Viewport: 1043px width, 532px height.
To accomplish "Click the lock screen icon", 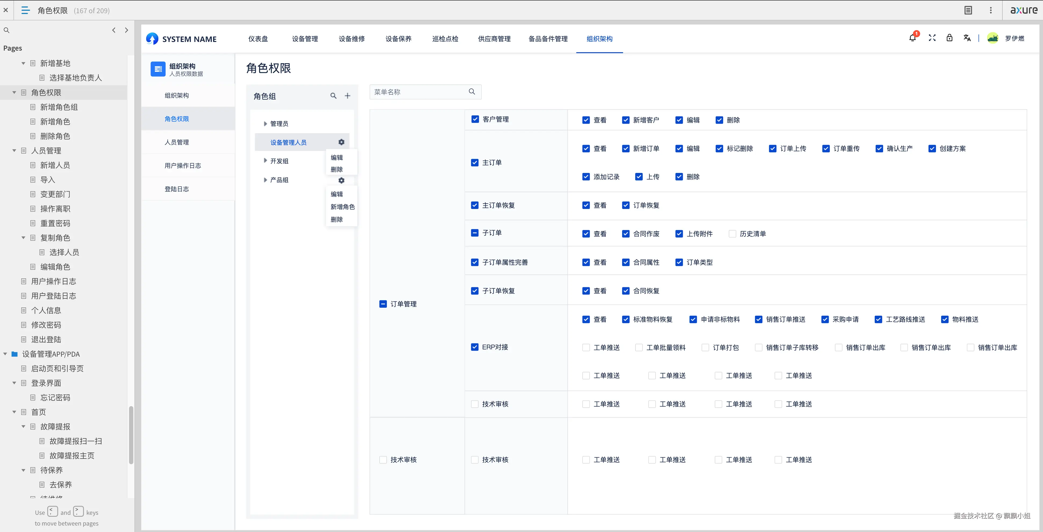I will click(949, 38).
